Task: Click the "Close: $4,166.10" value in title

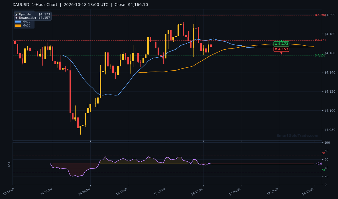Action: pyautogui.click(x=131, y=5)
